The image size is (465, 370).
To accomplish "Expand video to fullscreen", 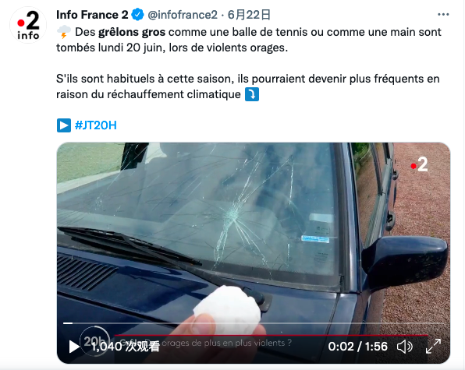I will [433, 347].
